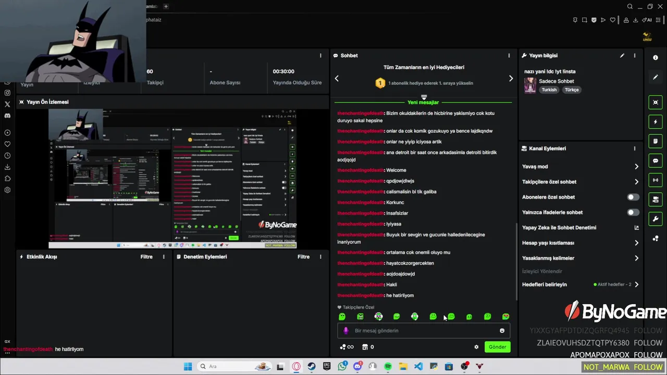Toggle the channel actions widget icon
667x375 pixels.
(656, 199)
